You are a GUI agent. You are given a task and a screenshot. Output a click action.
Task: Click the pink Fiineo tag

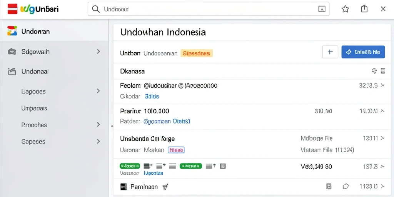pyautogui.click(x=176, y=150)
